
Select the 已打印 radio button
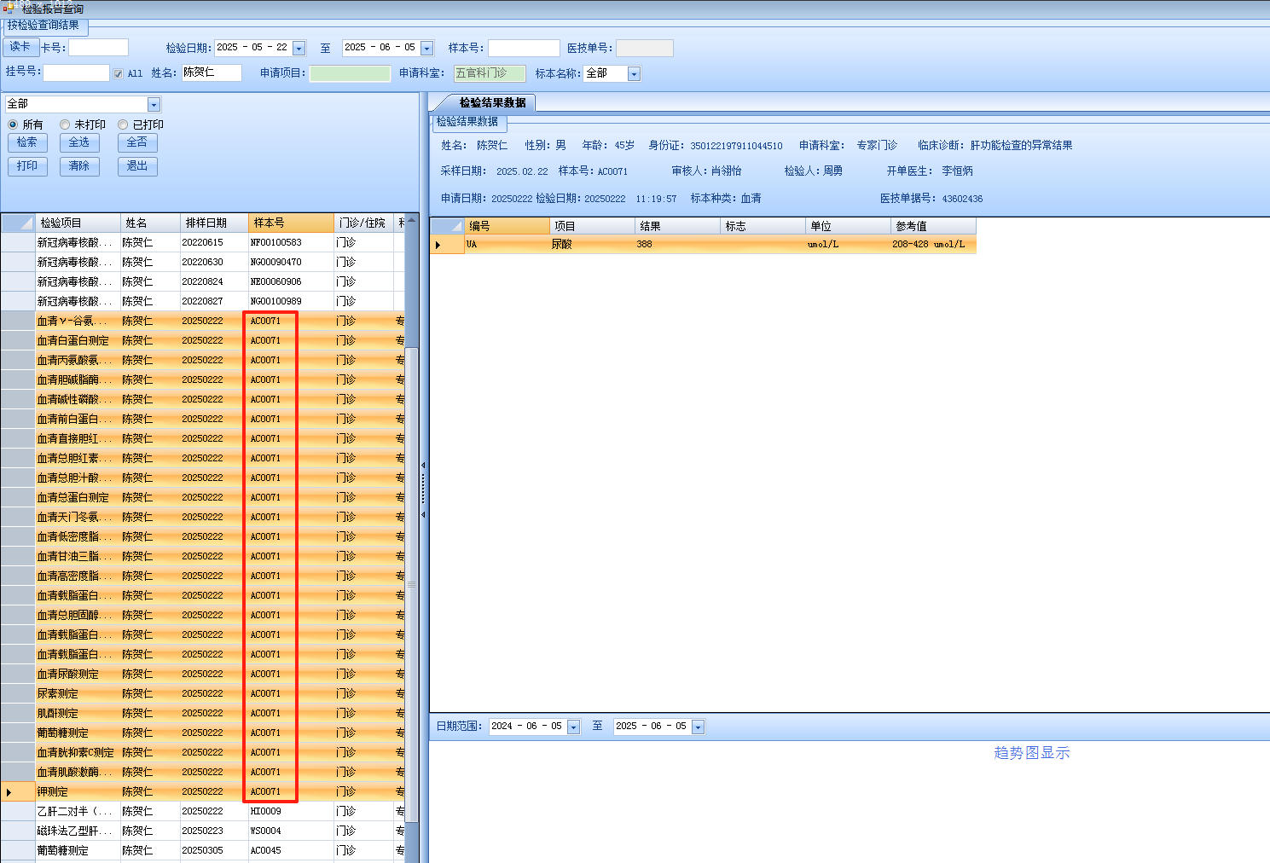point(123,125)
